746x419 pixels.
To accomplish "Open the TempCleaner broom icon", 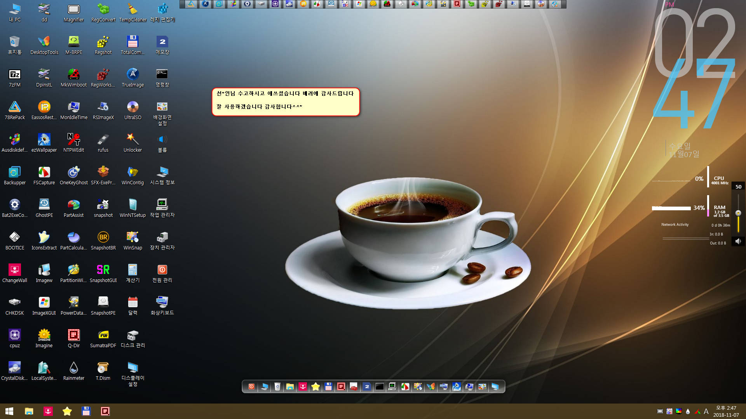I will click(x=133, y=12).
